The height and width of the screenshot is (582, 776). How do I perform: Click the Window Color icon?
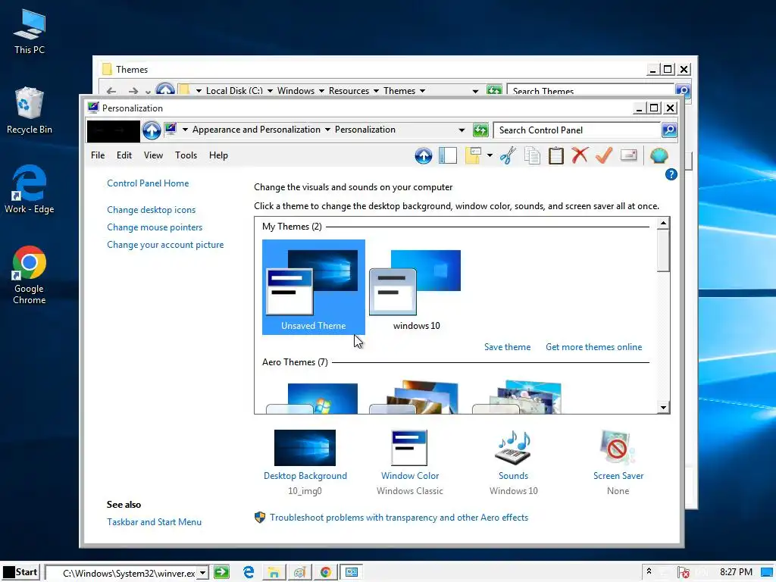pos(409,447)
